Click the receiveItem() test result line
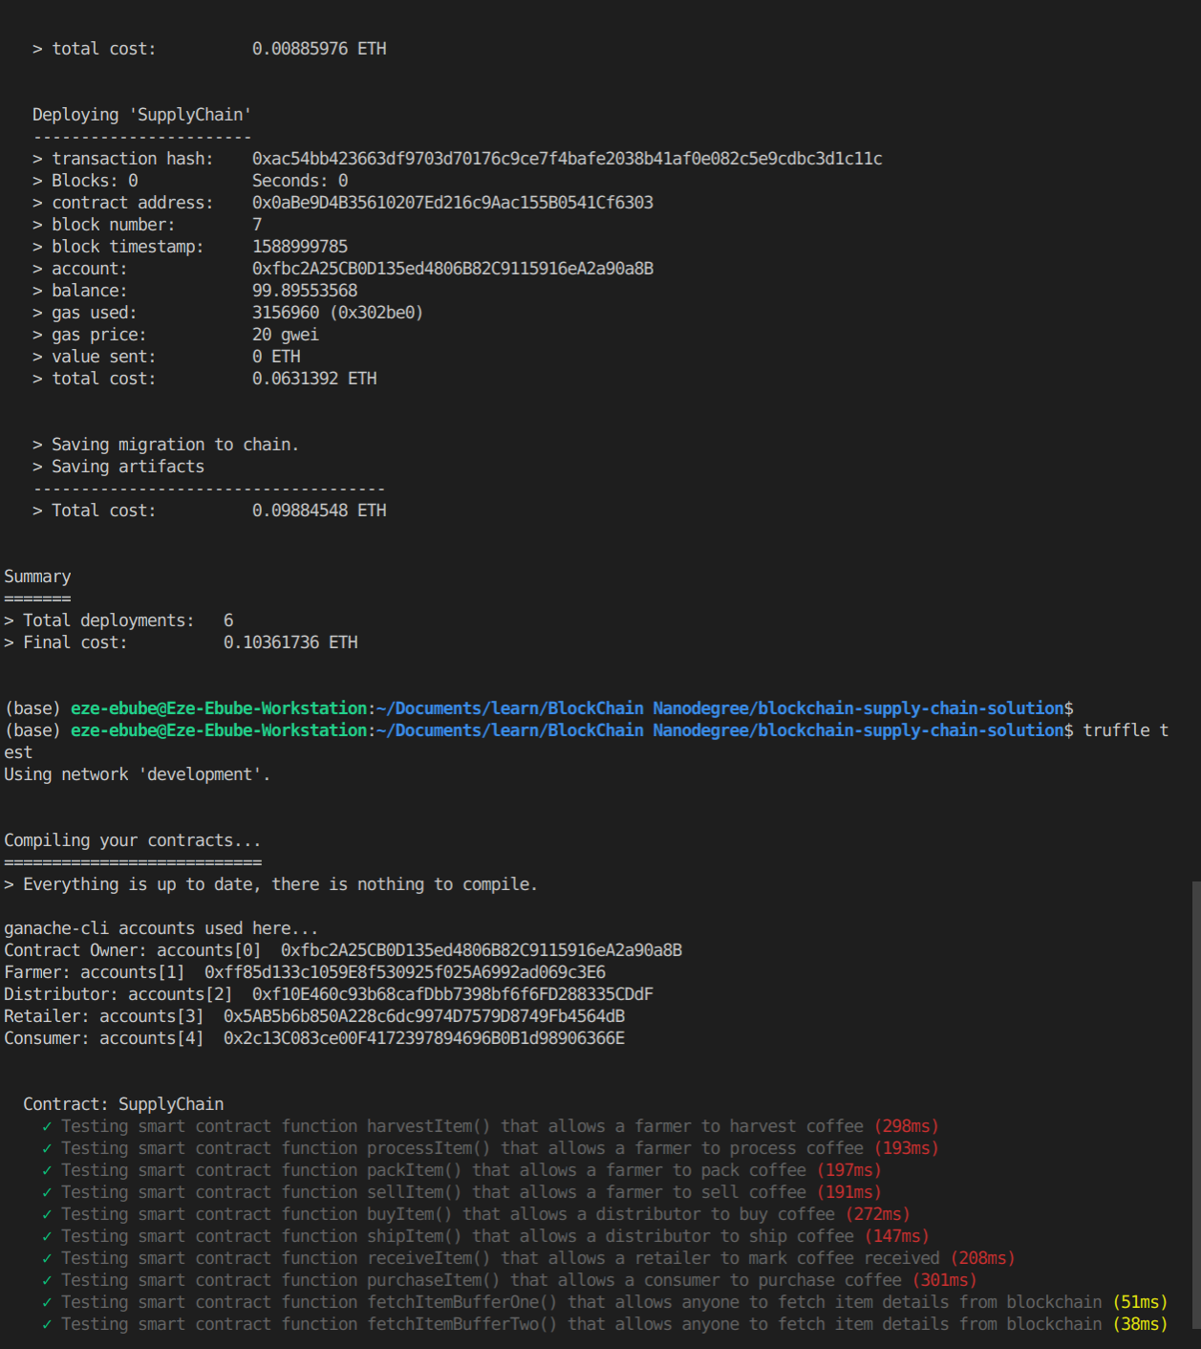The width and height of the screenshot is (1201, 1349). pyautogui.click(x=528, y=1258)
